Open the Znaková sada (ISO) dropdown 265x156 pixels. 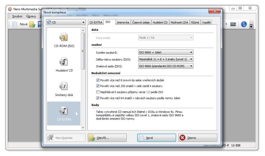coord(166,66)
